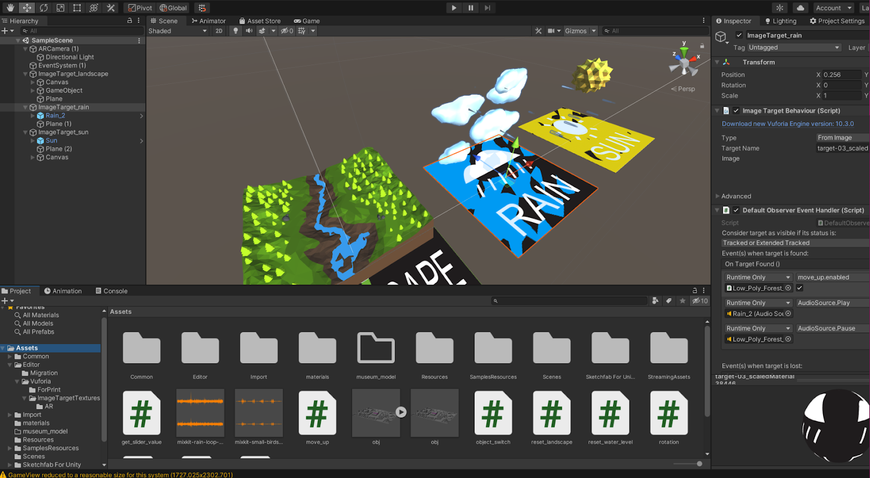Select the Scale tool
Screen dimensions: 870x478
pyautogui.click(x=60, y=8)
